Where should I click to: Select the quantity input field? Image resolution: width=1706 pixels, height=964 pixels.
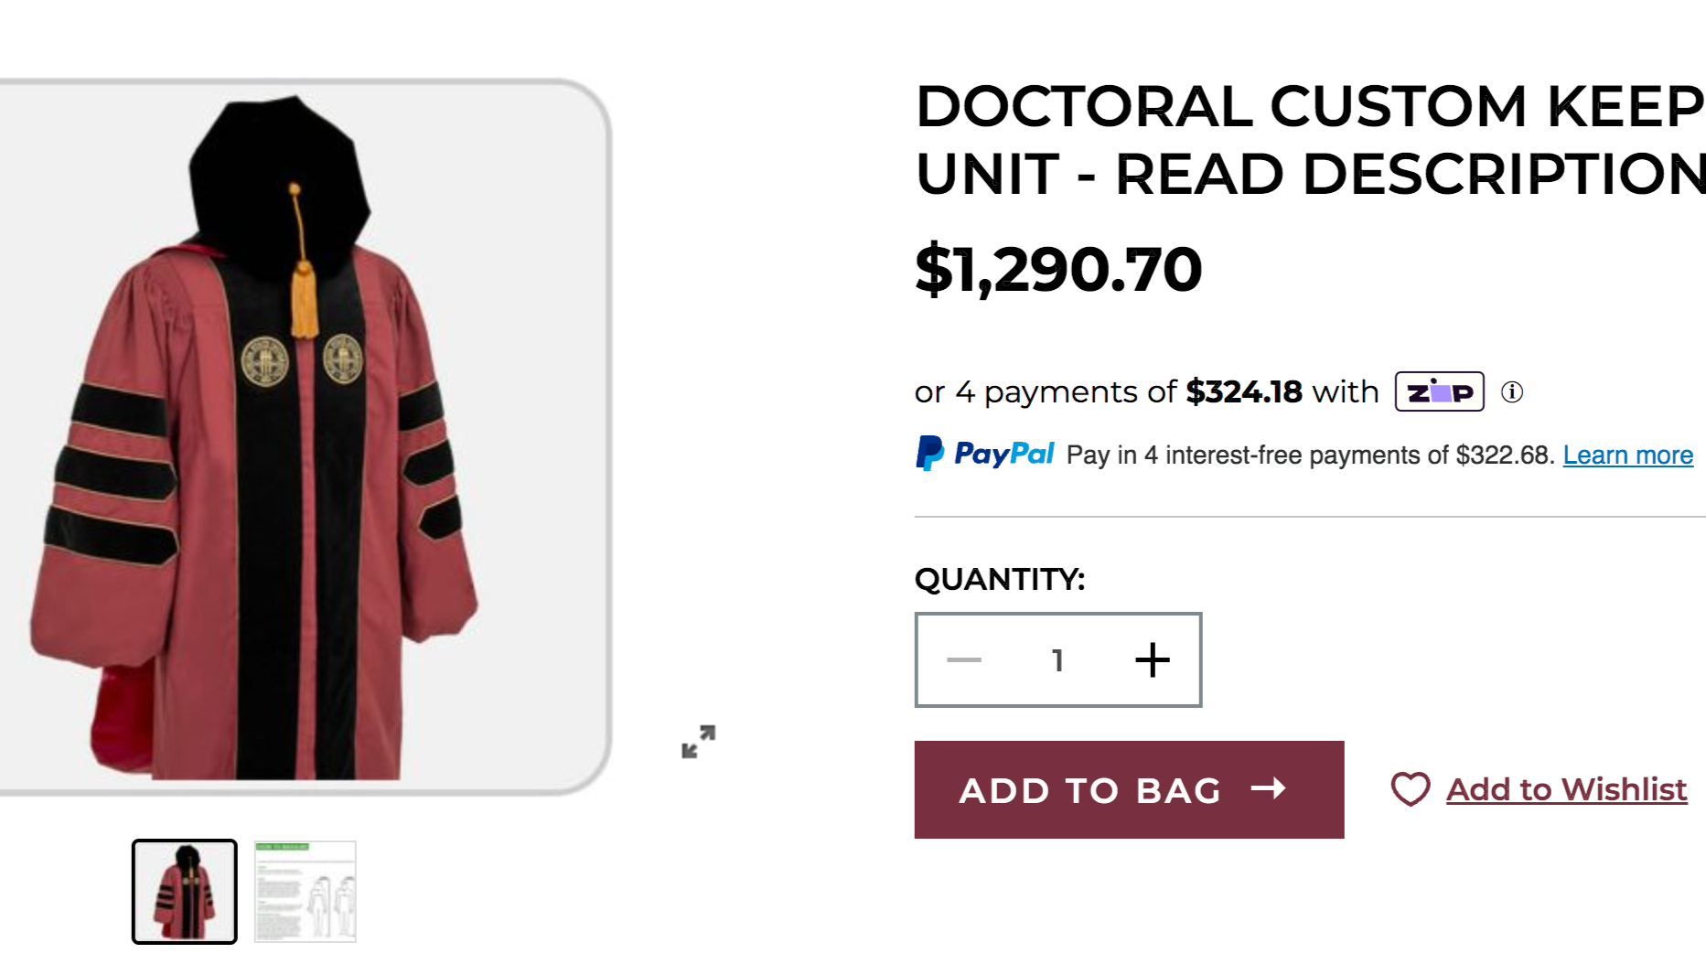click(x=1057, y=659)
